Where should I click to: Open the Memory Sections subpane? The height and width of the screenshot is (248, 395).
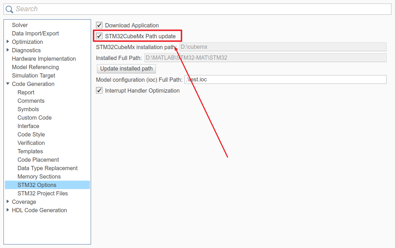39,176
